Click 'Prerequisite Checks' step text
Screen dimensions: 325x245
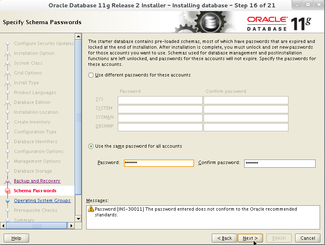[x=36, y=210]
